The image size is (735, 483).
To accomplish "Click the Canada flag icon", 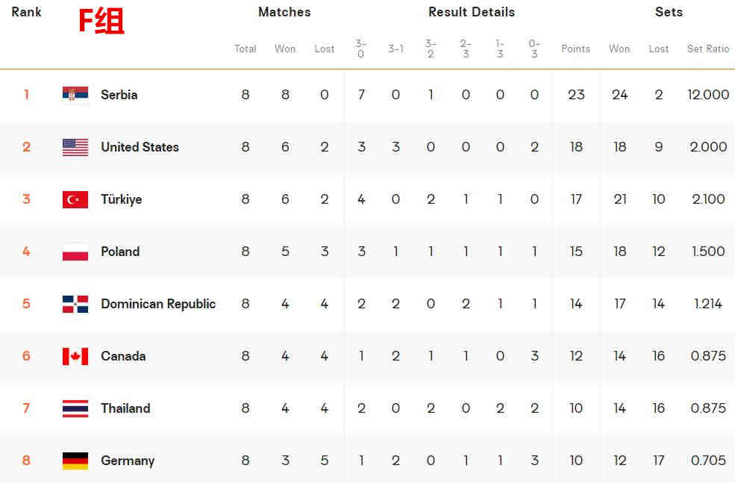I will (75, 356).
